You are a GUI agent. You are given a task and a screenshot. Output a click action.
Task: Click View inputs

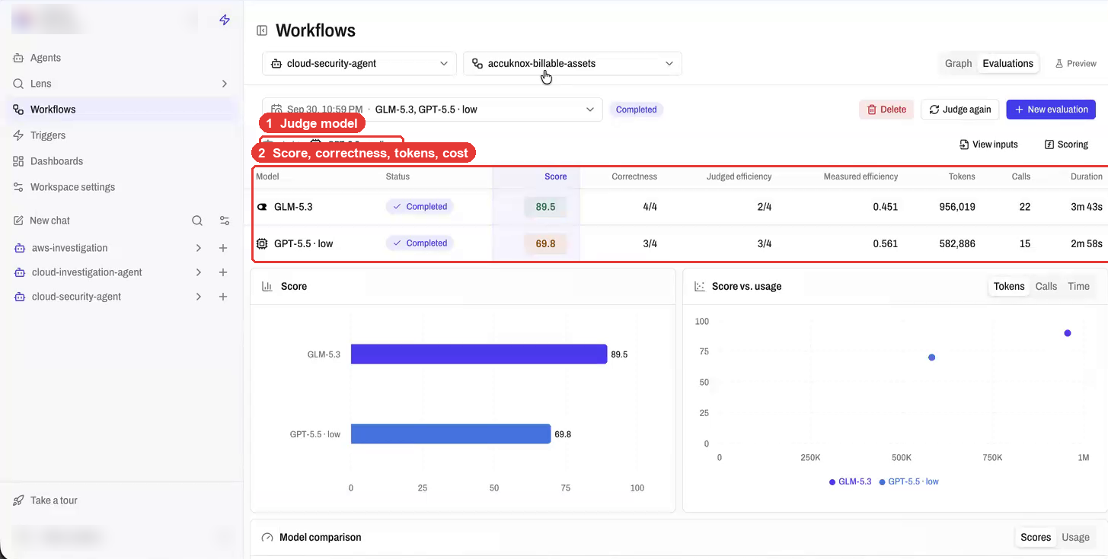[988, 145]
